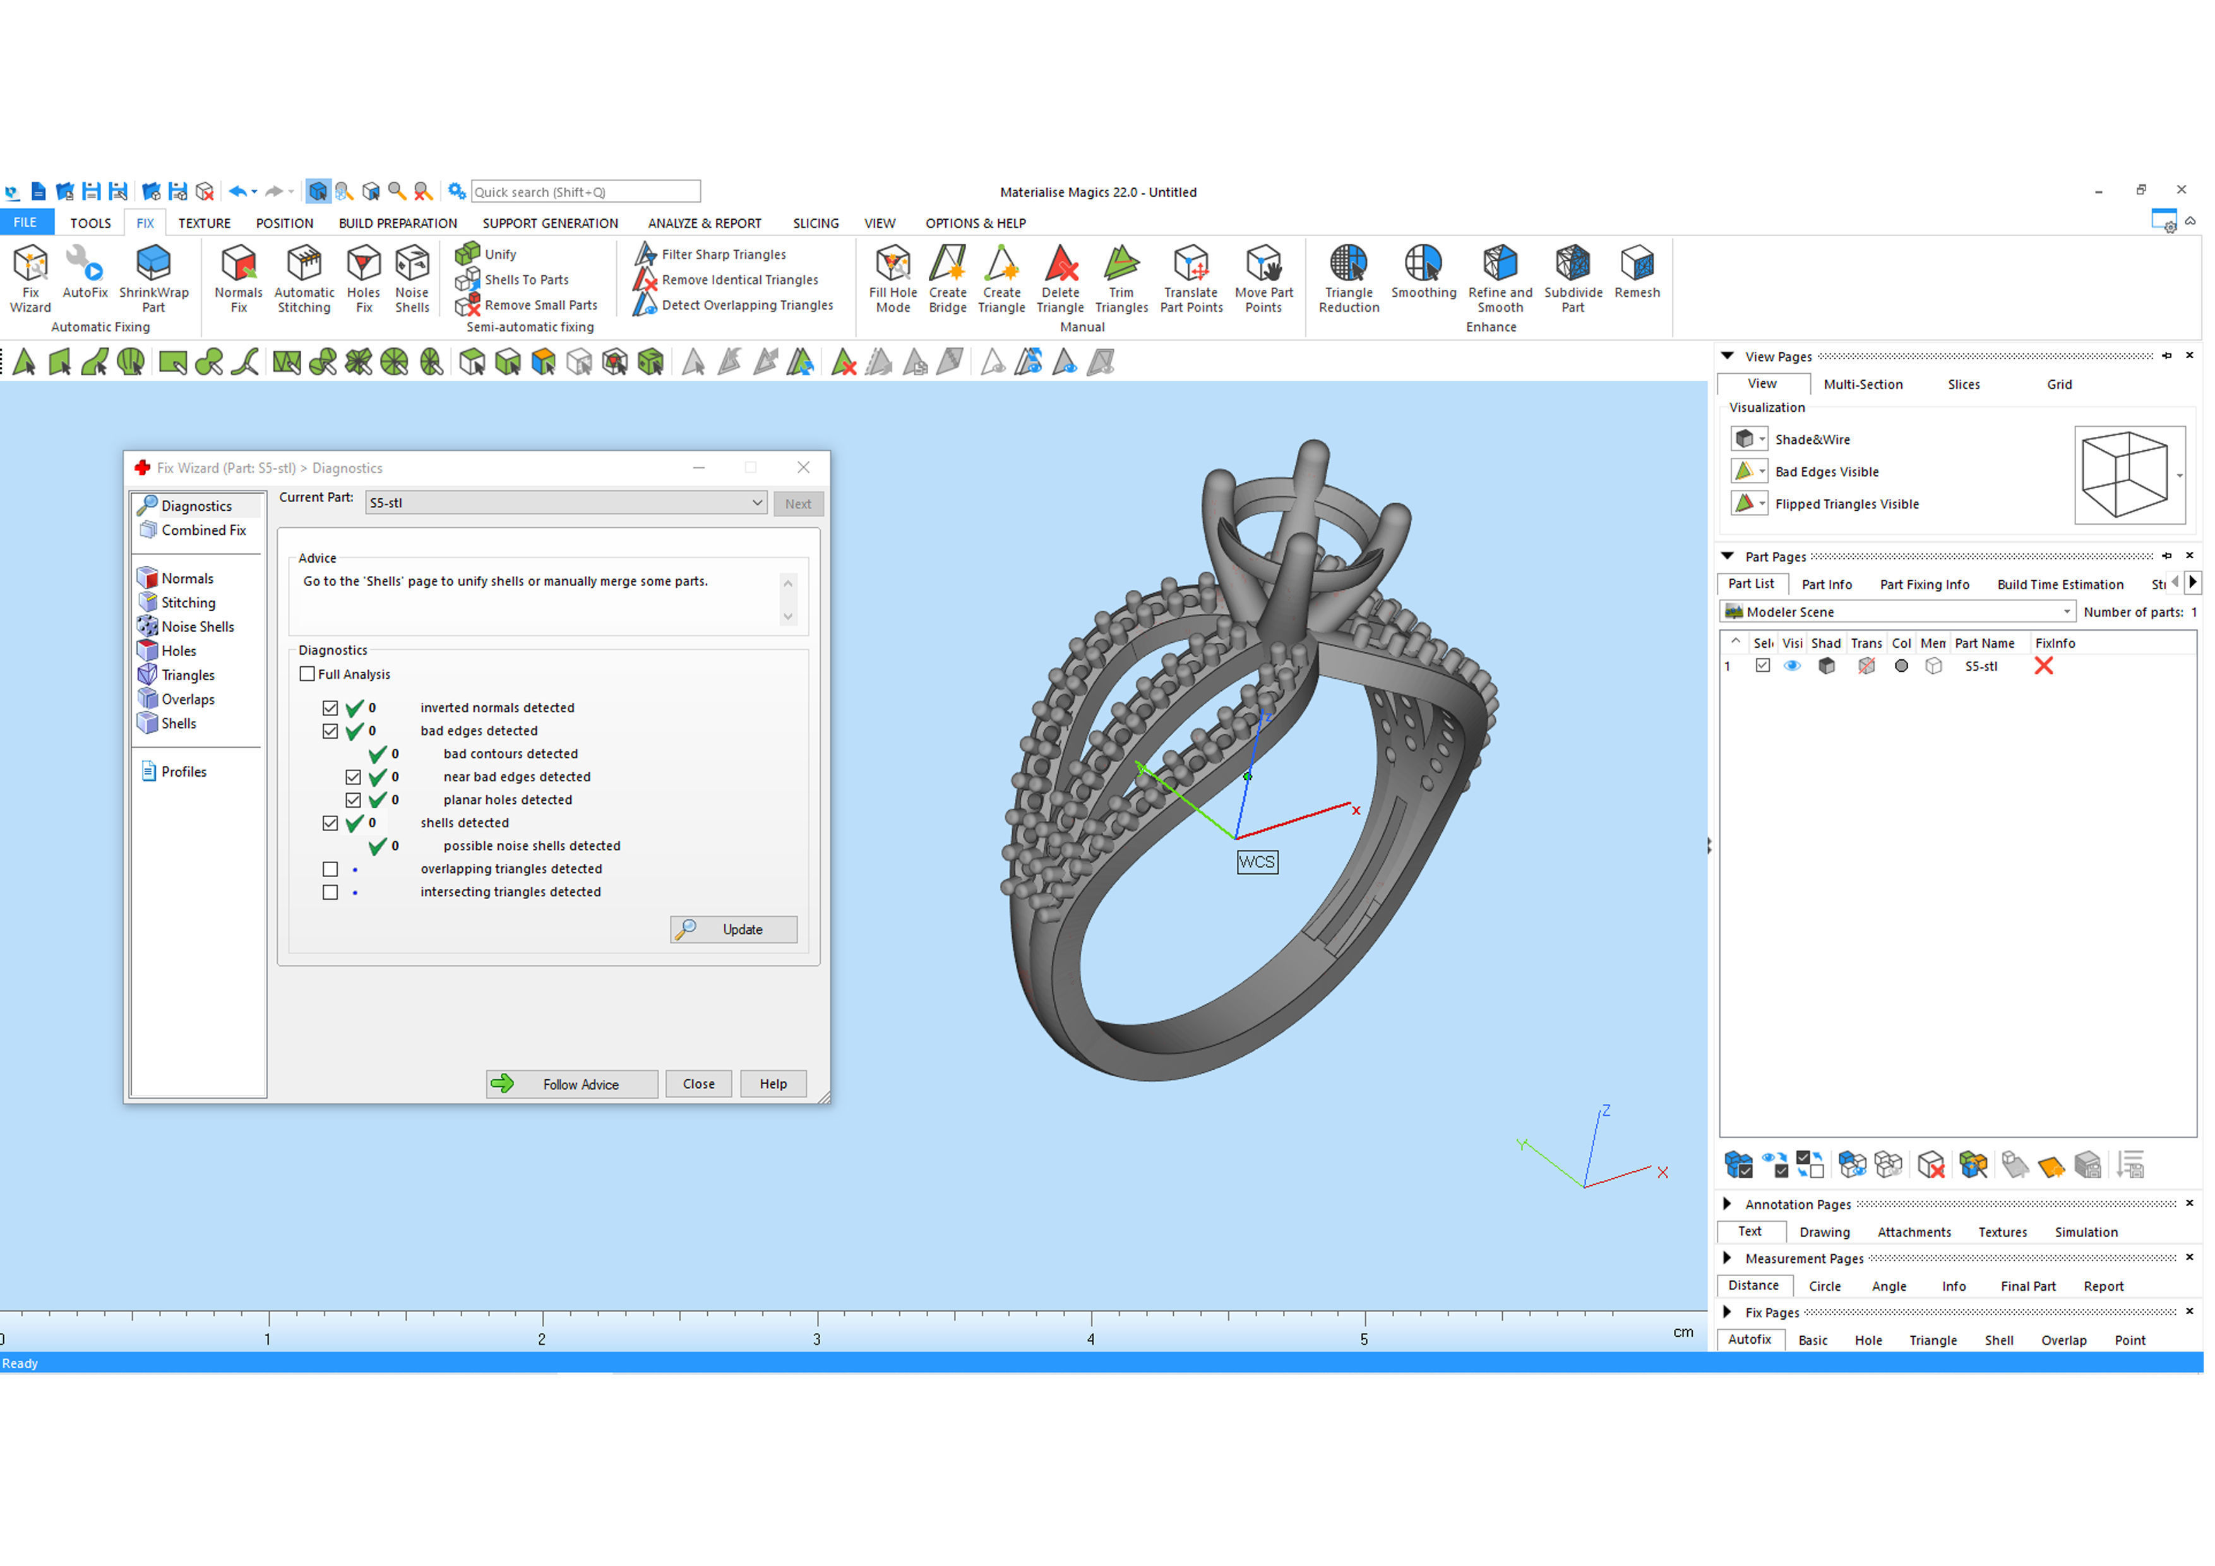
Task: Check intersecting triangles detected box
Action: (x=330, y=892)
